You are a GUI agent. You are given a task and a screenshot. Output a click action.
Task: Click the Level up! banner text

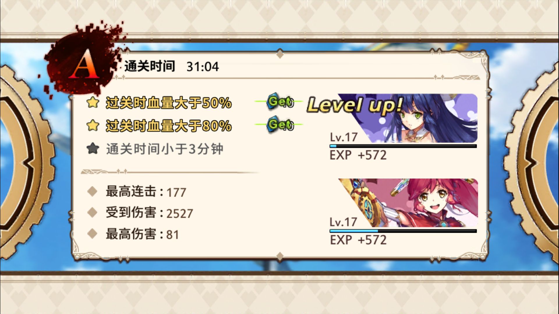point(355,105)
